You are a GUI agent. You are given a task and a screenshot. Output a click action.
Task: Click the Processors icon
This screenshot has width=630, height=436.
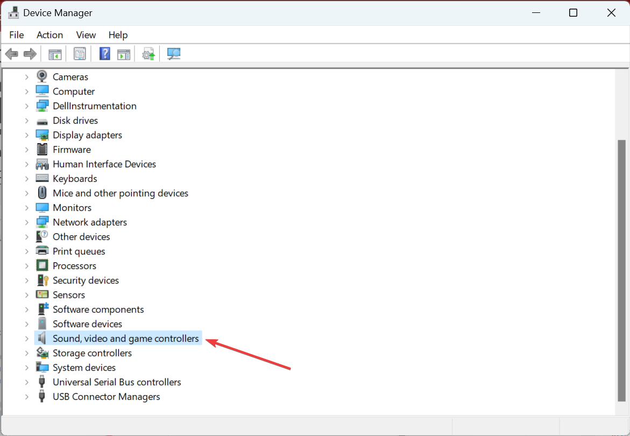pos(42,265)
